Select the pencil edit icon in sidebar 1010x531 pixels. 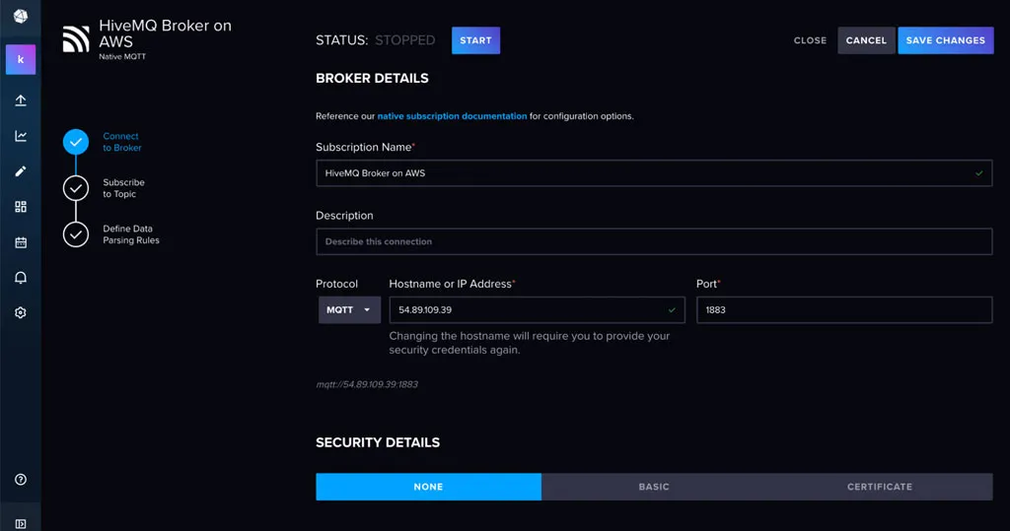[x=21, y=171]
